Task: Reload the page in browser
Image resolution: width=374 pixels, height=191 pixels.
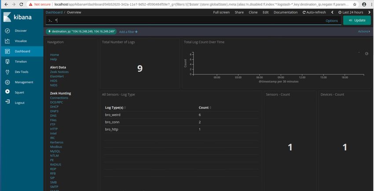Action: coord(21,4)
